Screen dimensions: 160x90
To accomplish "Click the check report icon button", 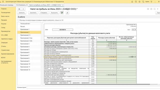I will coord(62,13).
